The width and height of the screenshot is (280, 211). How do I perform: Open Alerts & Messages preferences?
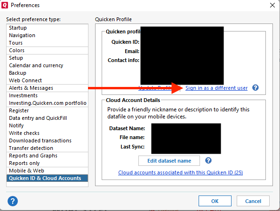pos(48,88)
